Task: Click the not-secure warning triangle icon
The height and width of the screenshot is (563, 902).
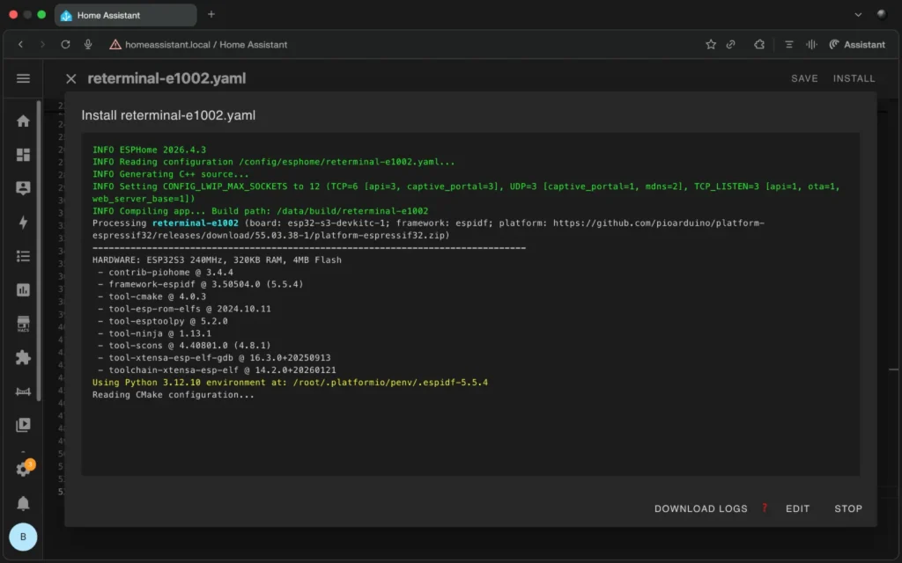Action: click(x=115, y=44)
